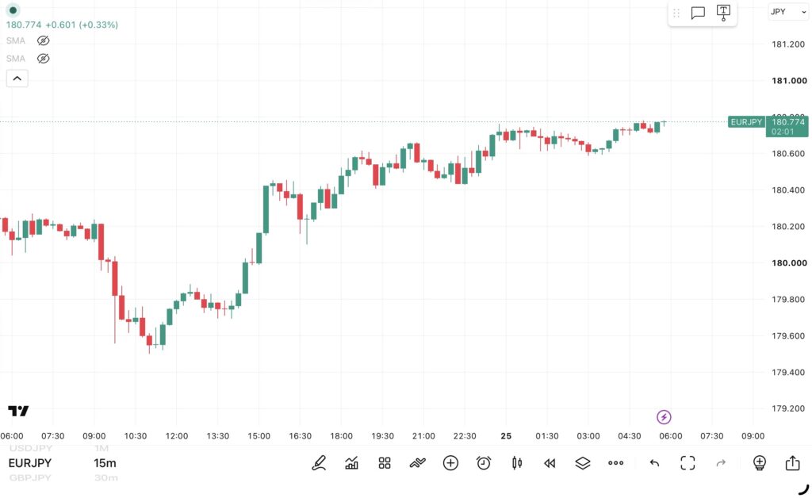This screenshot has height=498, width=812.
Task: Open the layout grid icon
Action: [x=385, y=463]
